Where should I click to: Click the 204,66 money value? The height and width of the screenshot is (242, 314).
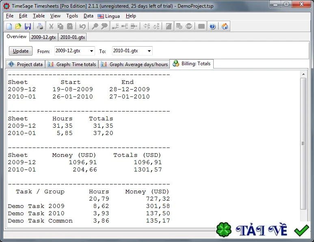coord(85,170)
